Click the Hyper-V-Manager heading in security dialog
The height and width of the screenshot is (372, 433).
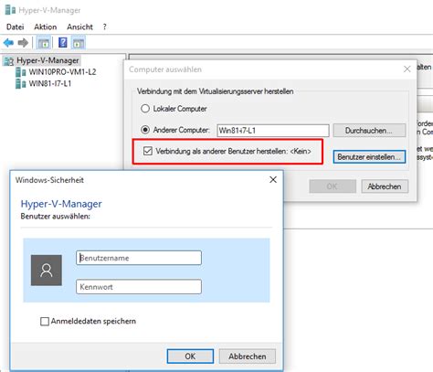61,204
